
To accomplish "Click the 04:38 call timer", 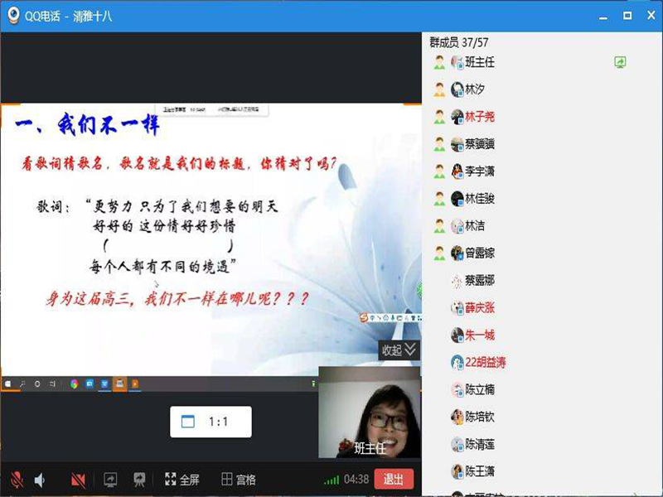I will click(356, 480).
